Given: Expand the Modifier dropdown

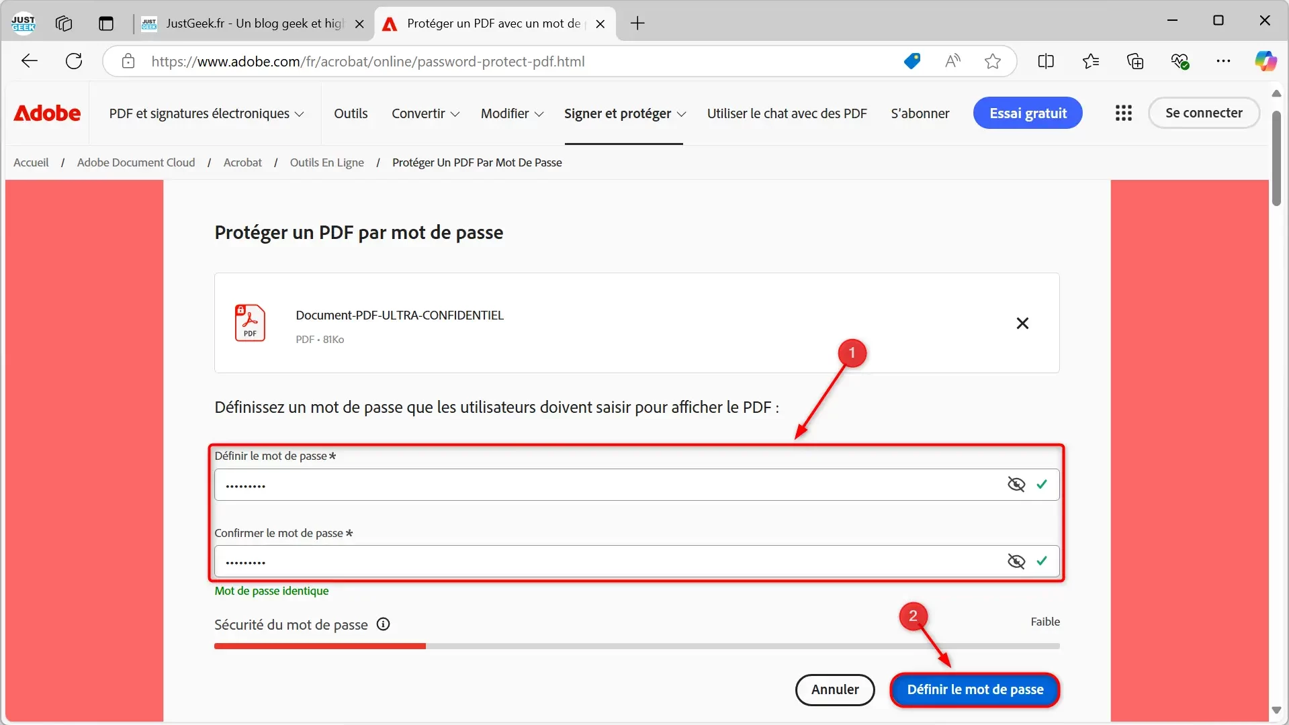Looking at the screenshot, I should [x=512, y=113].
